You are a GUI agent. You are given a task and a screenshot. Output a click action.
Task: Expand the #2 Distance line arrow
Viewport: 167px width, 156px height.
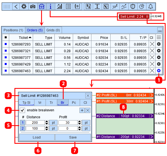pyautogui.click(x=151, y=116)
